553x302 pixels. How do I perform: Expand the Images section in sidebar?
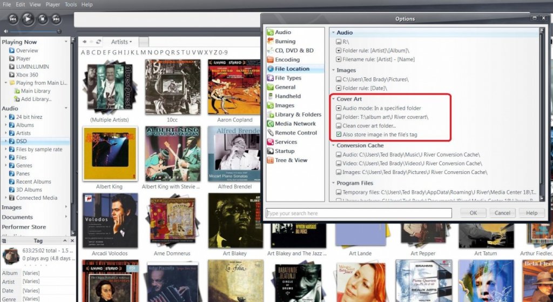(x=66, y=207)
